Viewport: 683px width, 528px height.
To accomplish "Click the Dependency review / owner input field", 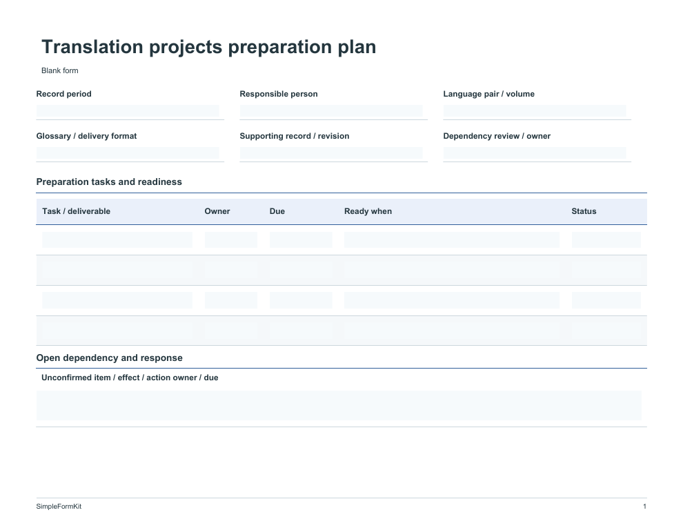I will point(535,153).
